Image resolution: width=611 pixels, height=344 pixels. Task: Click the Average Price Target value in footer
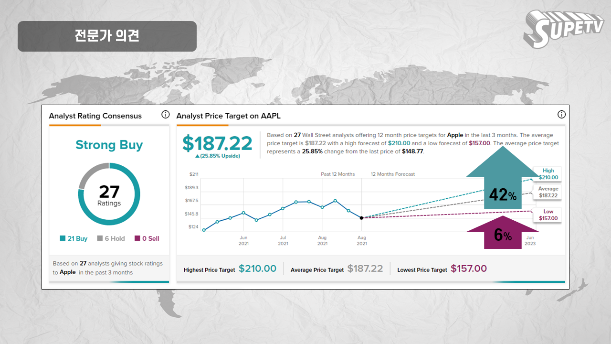365,269
